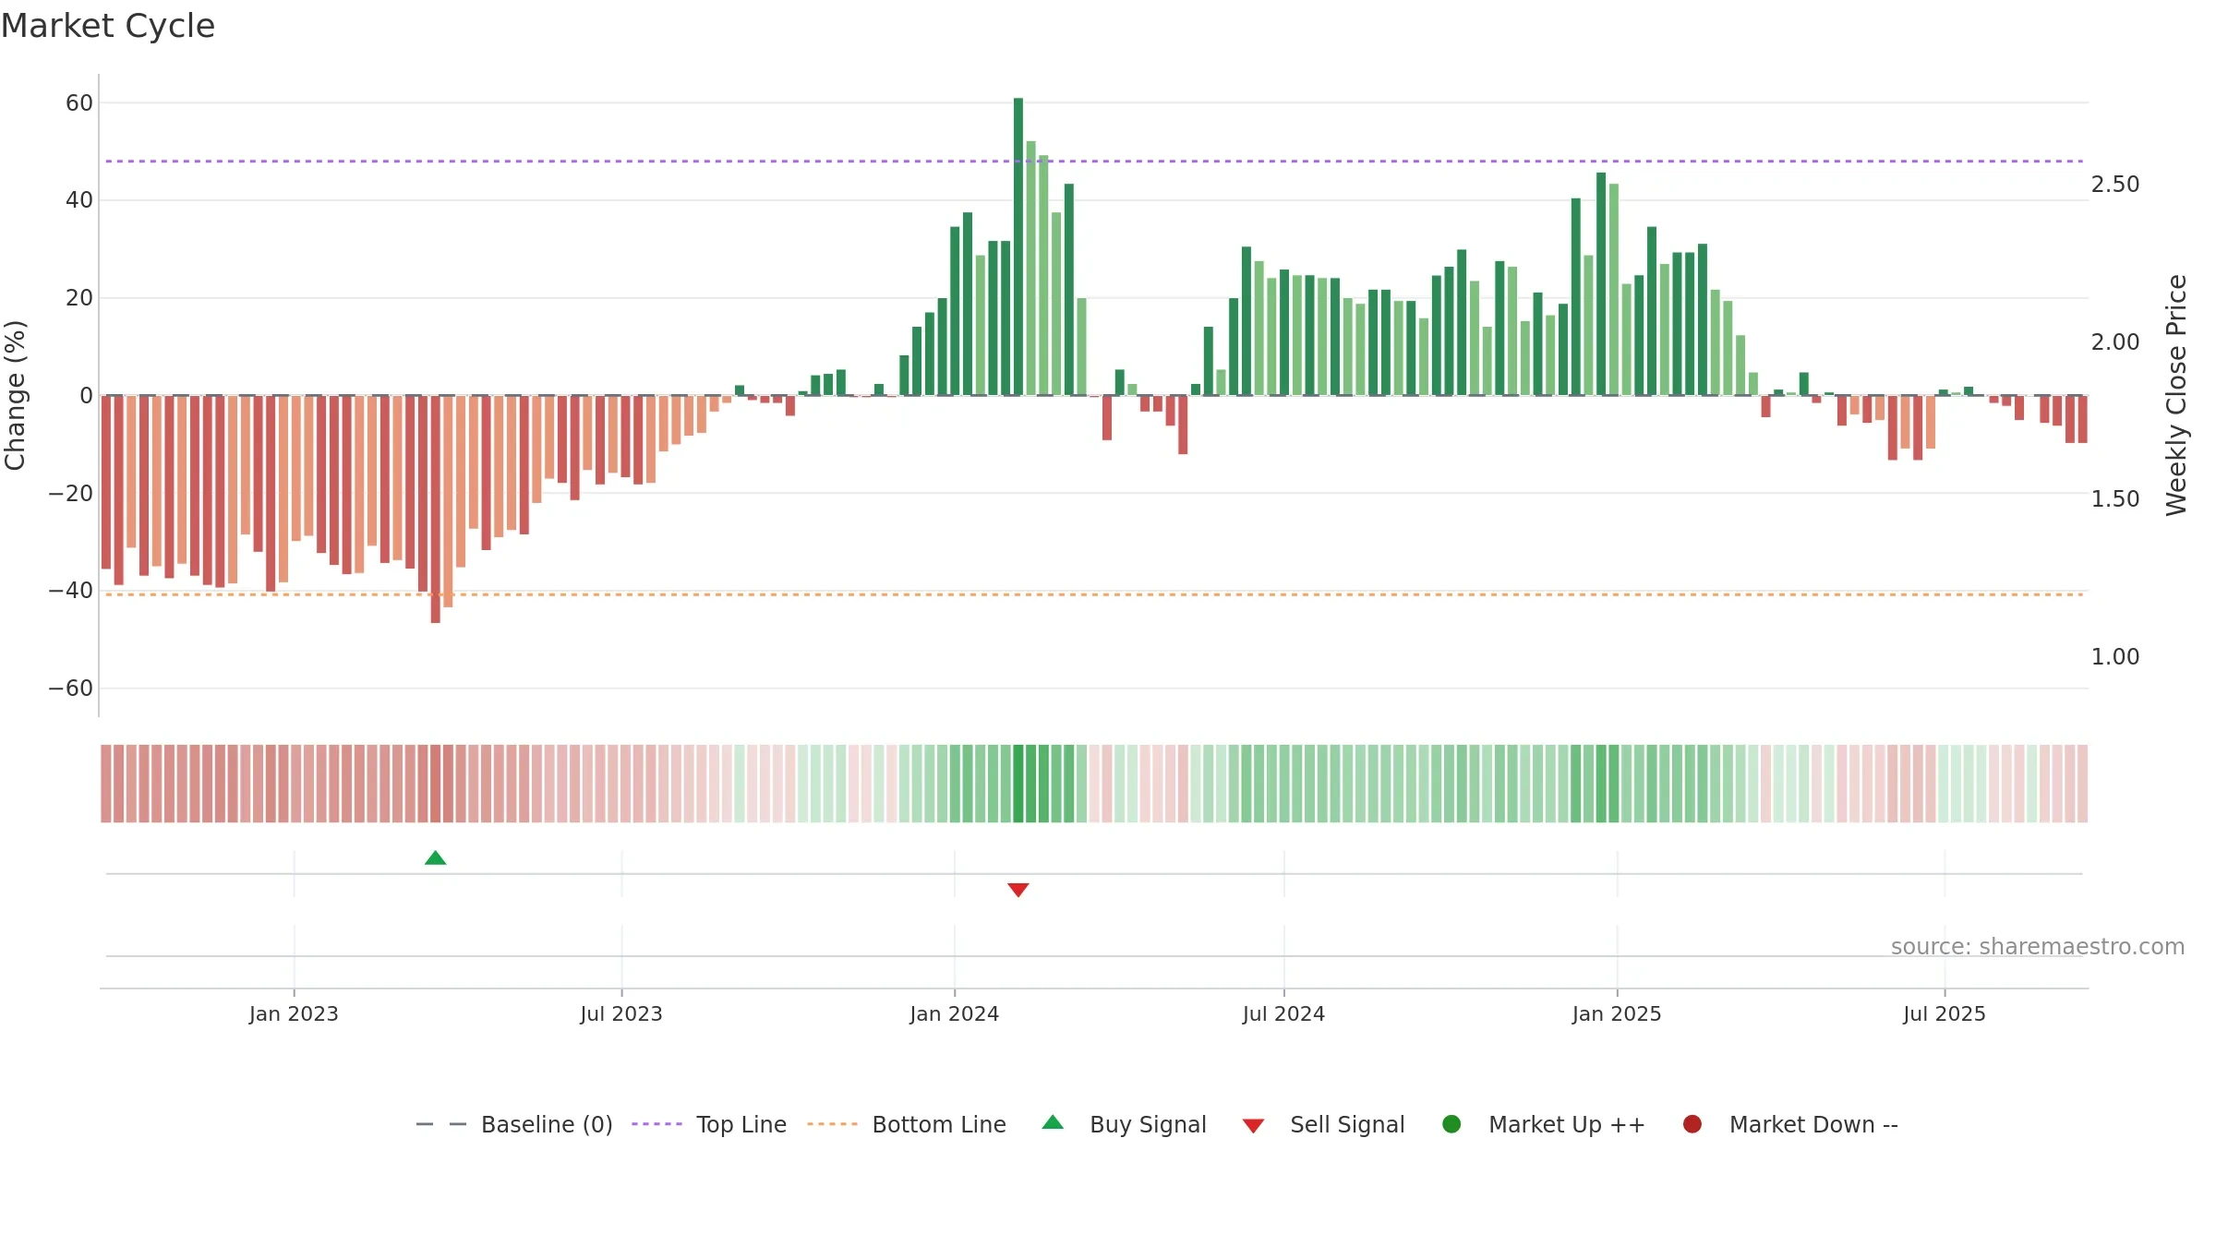Click the 20 left axis value
The height and width of the screenshot is (1246, 2216).
(x=79, y=298)
